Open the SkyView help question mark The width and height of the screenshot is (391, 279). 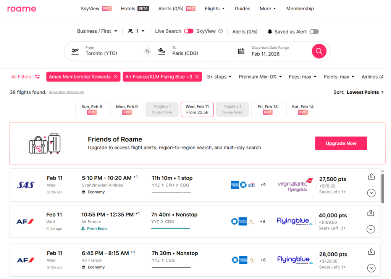[221, 31]
